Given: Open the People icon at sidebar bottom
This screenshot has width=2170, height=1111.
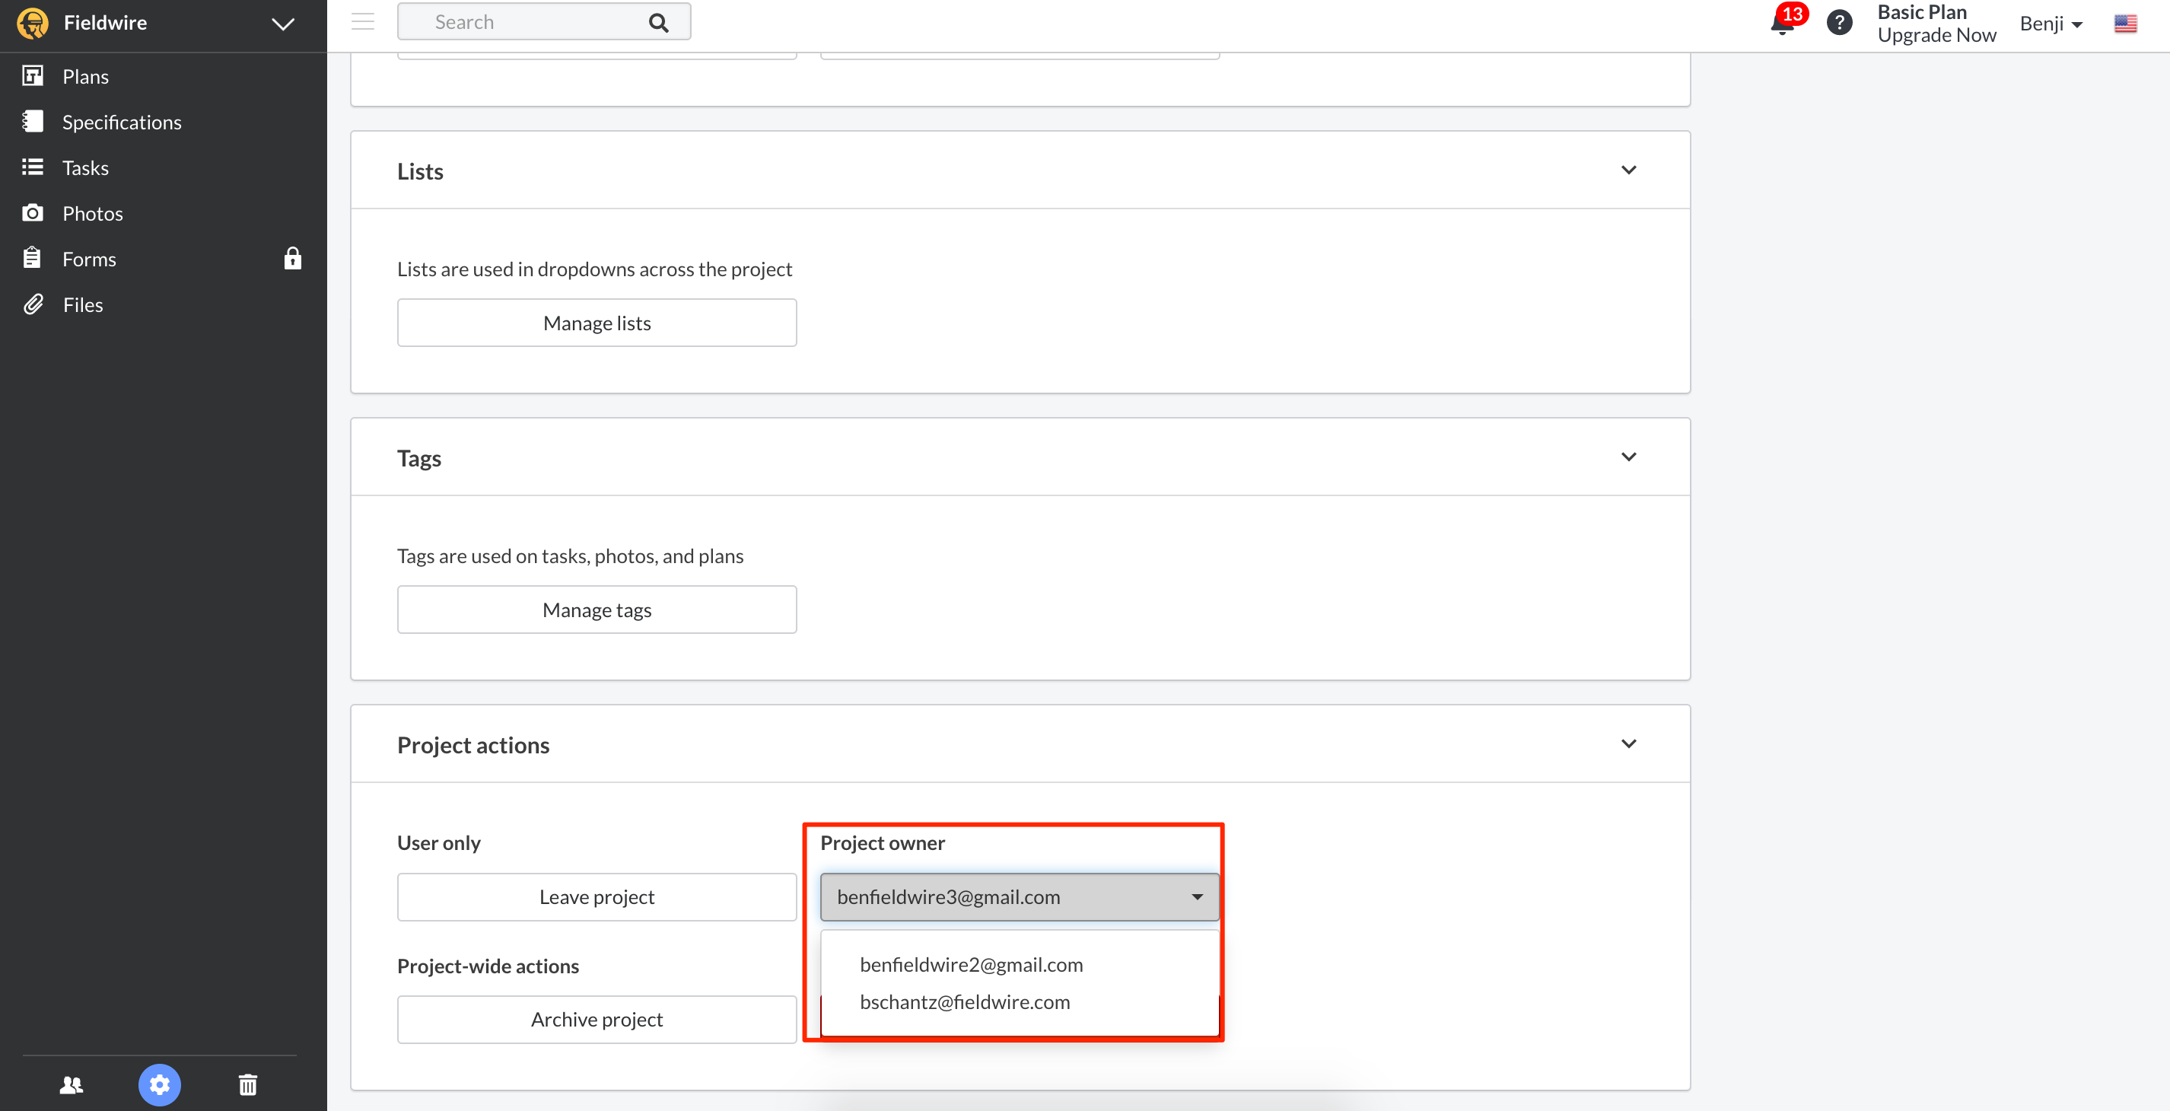Looking at the screenshot, I should tap(72, 1084).
